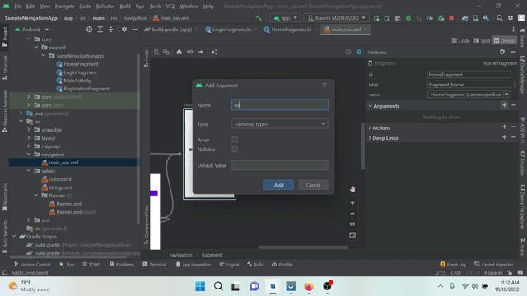Collapse the Gradle Scripts node
Image resolution: width=527 pixels, height=296 pixels.
click(14, 237)
